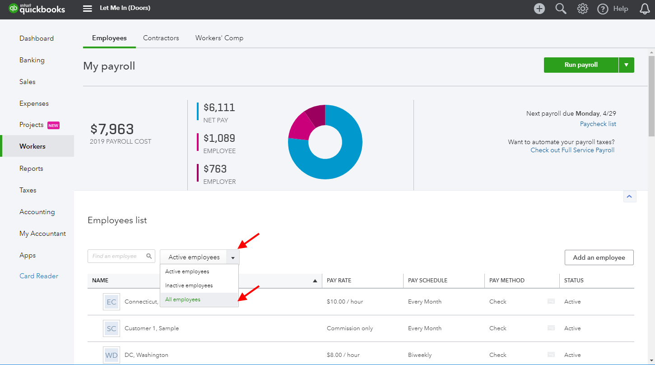Click employee name DC, Washington
Viewport: 655px width, 365px height.
(146, 355)
